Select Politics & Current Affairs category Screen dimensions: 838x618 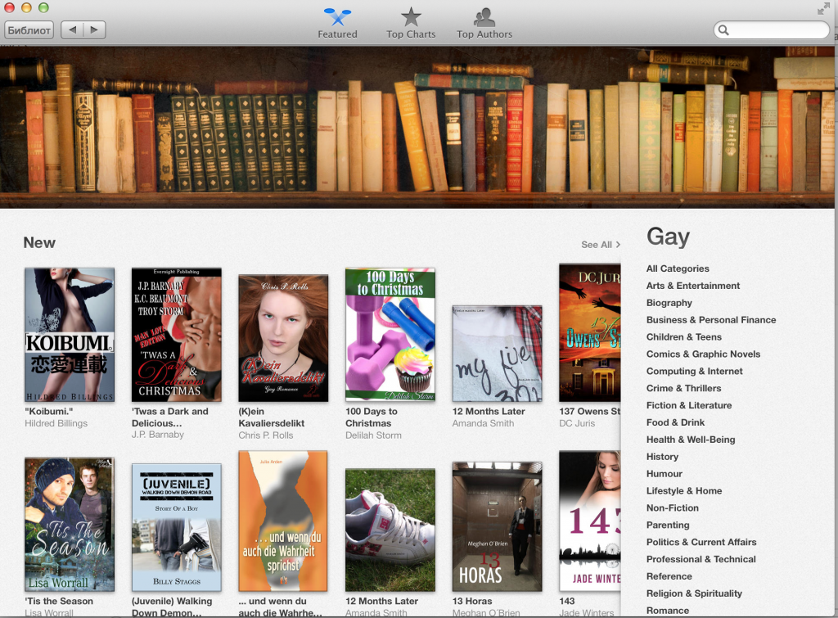tap(701, 542)
